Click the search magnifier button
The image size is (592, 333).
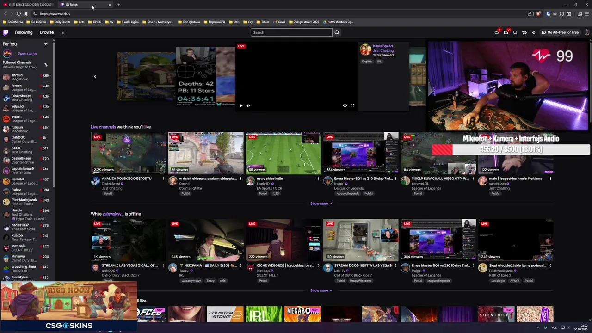[x=337, y=32]
